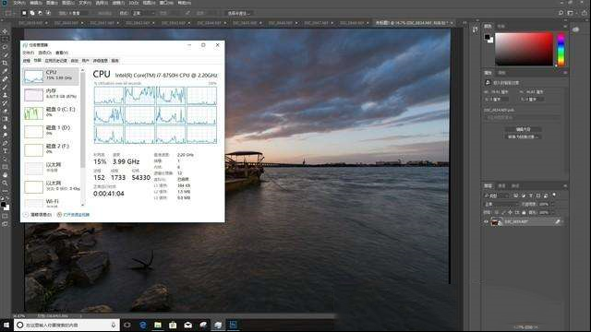Select the Move tool in Photoshop toolbar
The image size is (591, 332).
(x=5, y=31)
